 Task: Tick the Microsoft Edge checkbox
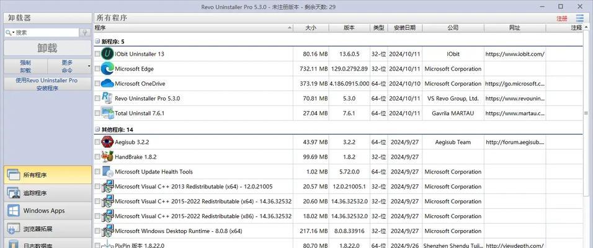pyautogui.click(x=97, y=69)
